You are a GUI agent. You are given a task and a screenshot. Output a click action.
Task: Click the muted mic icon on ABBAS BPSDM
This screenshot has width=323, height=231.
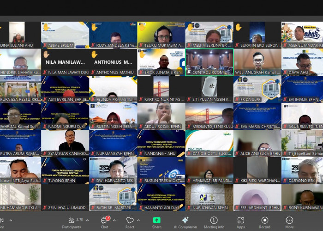(x=45, y=45)
